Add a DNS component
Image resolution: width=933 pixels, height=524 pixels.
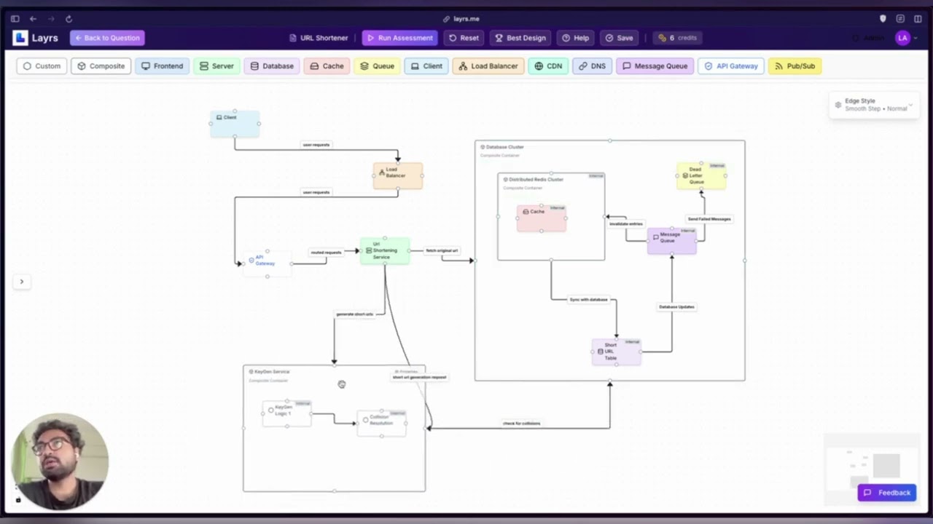[x=592, y=66]
